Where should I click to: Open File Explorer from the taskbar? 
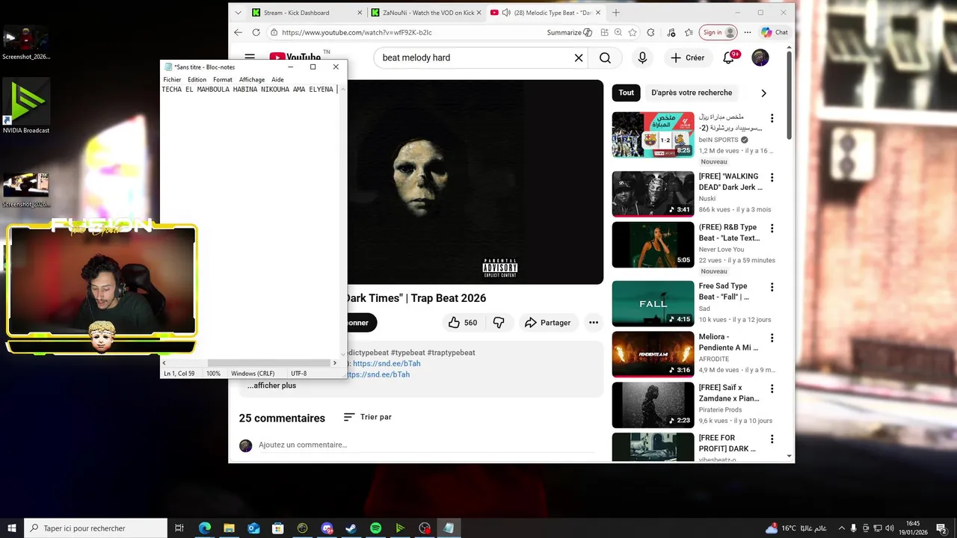[x=229, y=528]
